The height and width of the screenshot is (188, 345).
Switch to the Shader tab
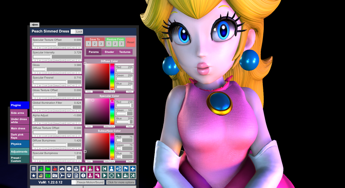pyautogui.click(x=109, y=52)
